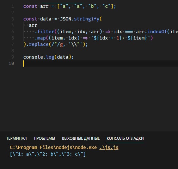178x169 pixels.
Task: Click line number 9 in the gutter
Action: click(x=13, y=57)
